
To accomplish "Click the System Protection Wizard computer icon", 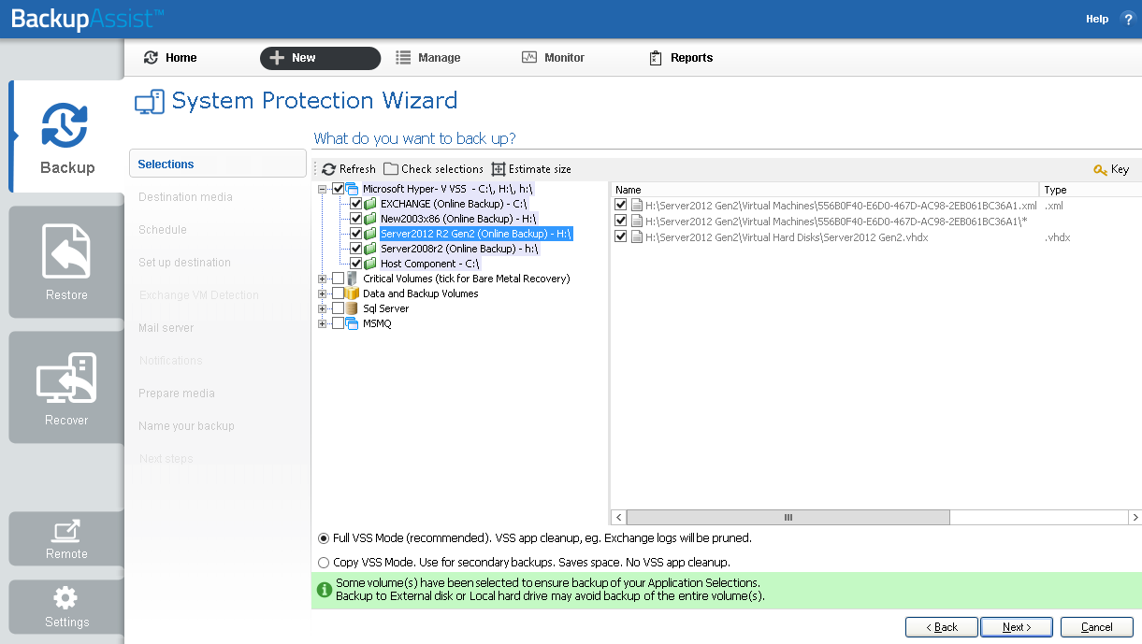I will (150, 102).
